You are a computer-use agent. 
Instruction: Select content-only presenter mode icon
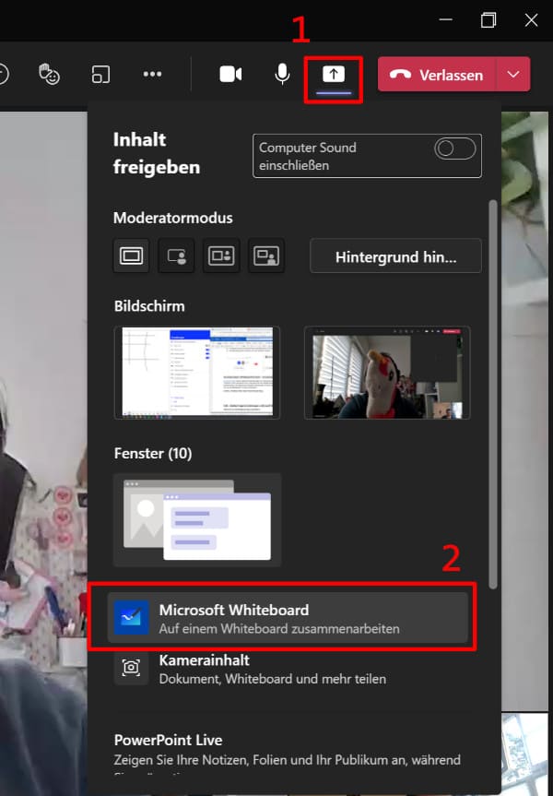pyautogui.click(x=132, y=255)
